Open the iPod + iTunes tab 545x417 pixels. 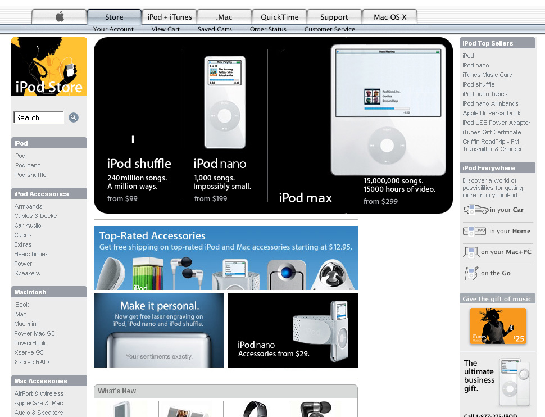170,17
